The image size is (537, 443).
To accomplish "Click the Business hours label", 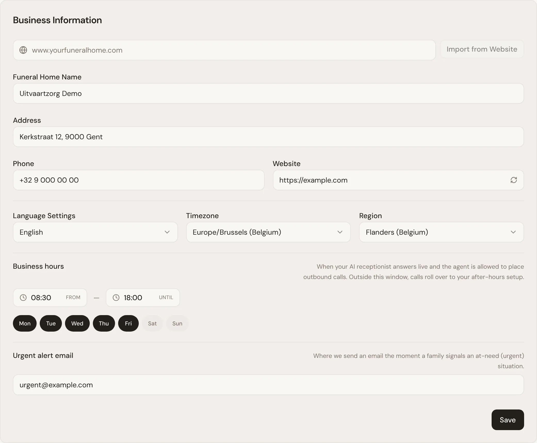I will (38, 266).
